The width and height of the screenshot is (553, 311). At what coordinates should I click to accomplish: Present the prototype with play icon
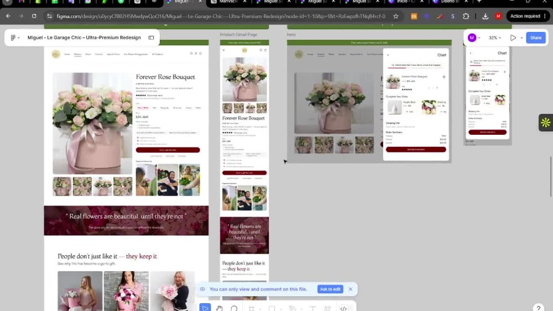tap(513, 38)
